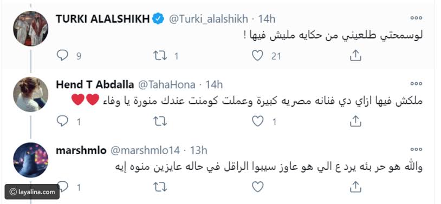Screen dimensions: 441x204
Task: Reply to marshmlo's tweet
Action: coord(62,187)
